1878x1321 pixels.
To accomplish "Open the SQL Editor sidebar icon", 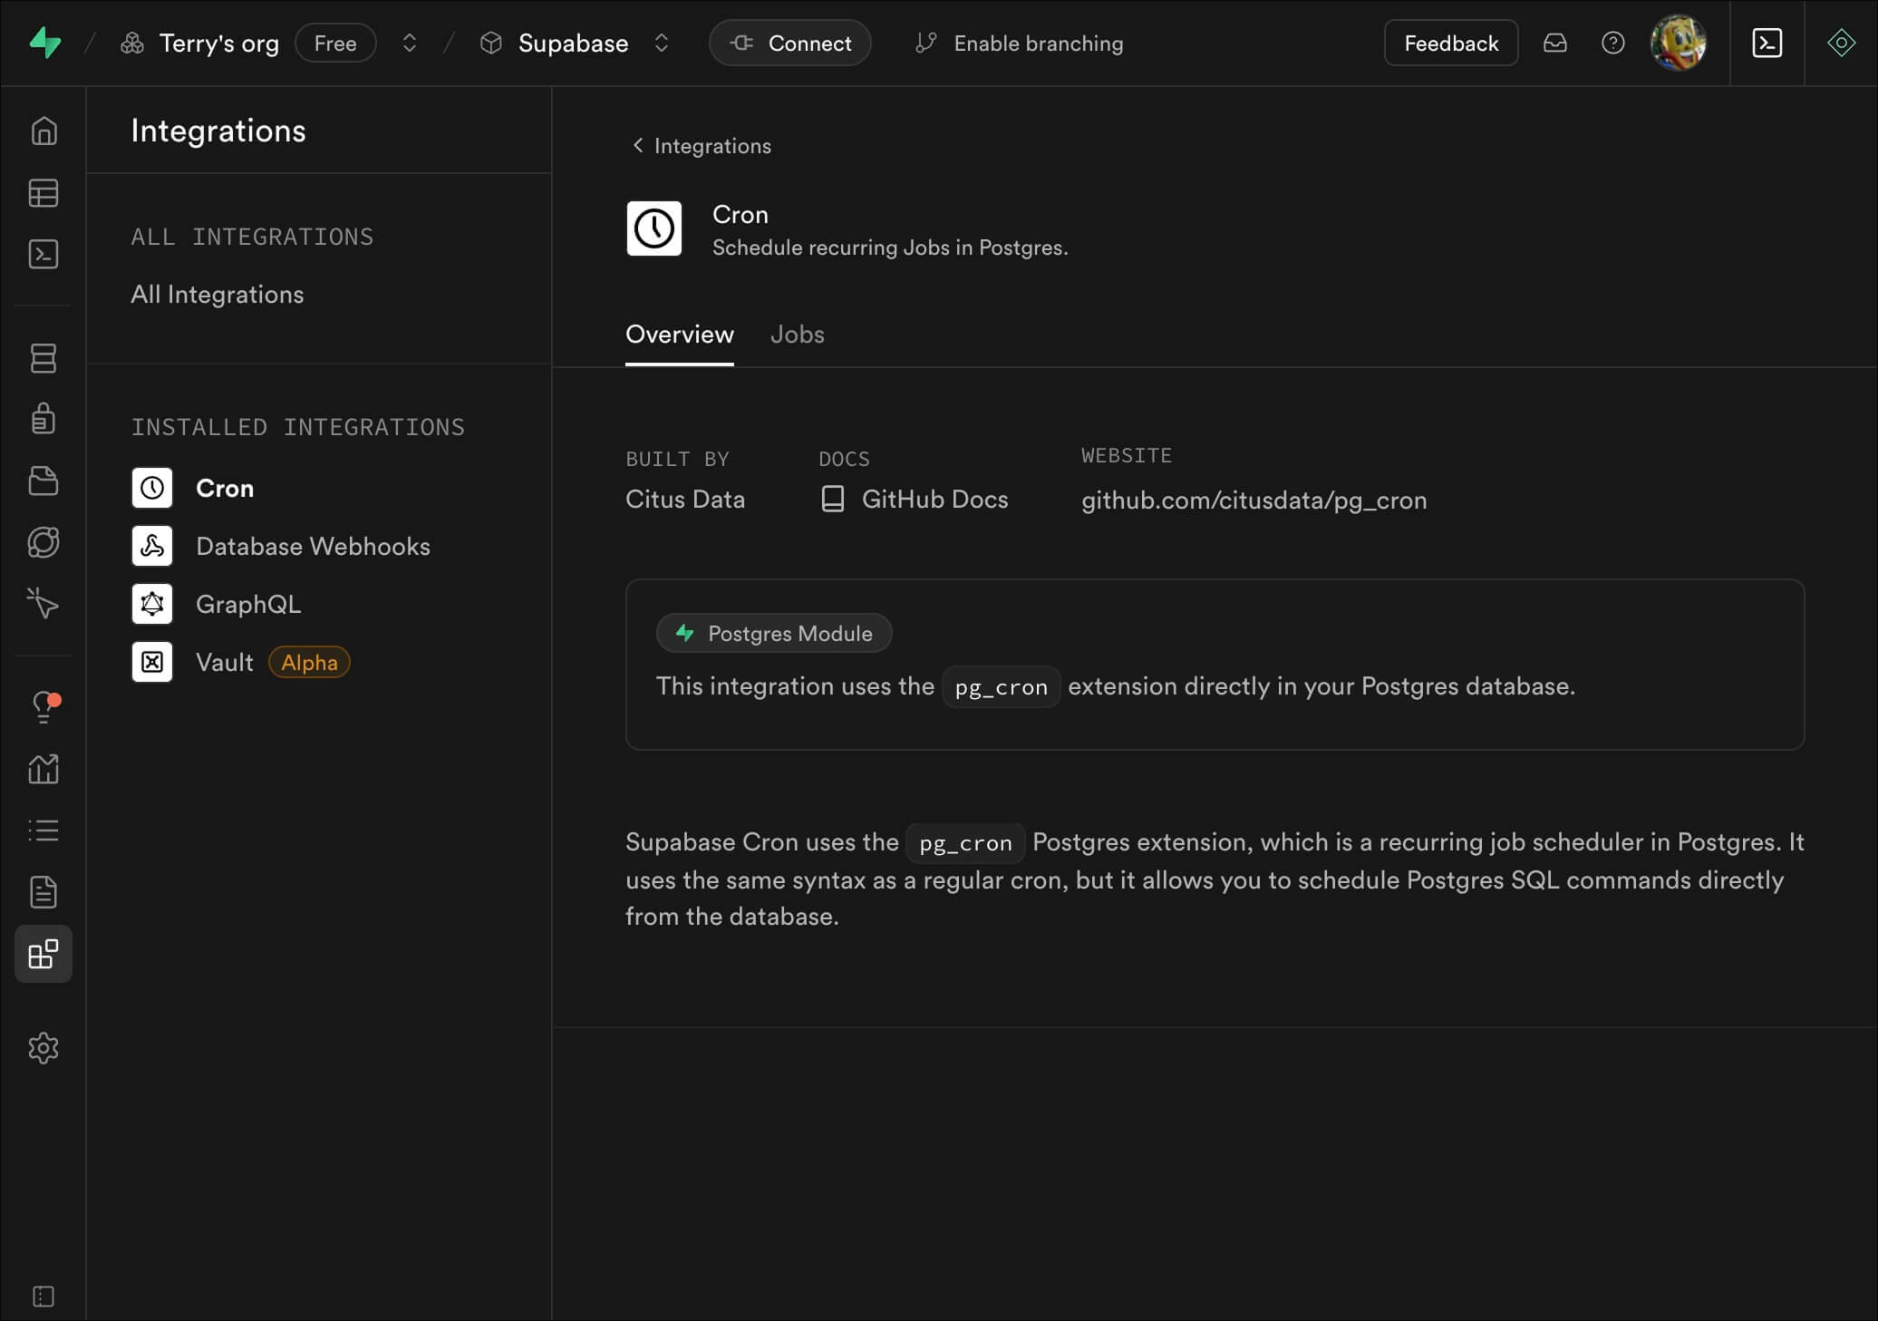I will pyautogui.click(x=44, y=255).
